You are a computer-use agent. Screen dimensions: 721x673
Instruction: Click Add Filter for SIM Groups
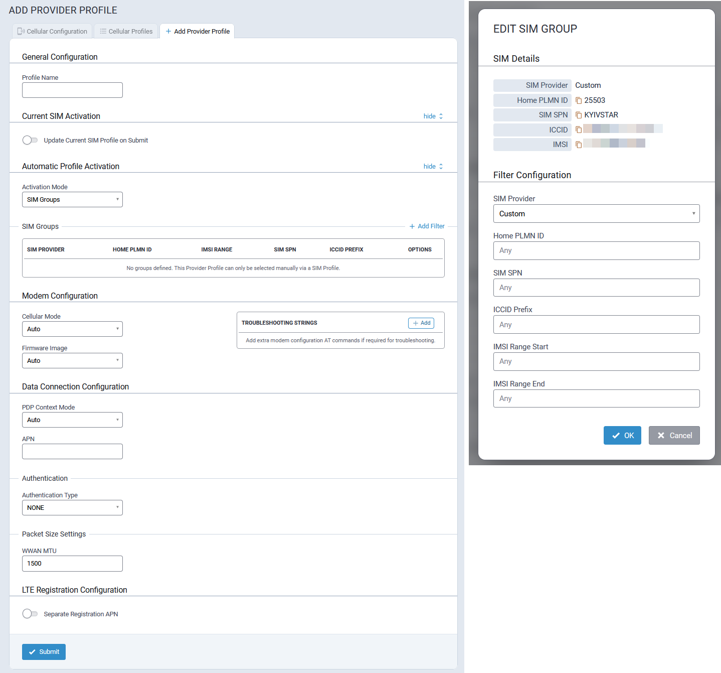(x=427, y=226)
